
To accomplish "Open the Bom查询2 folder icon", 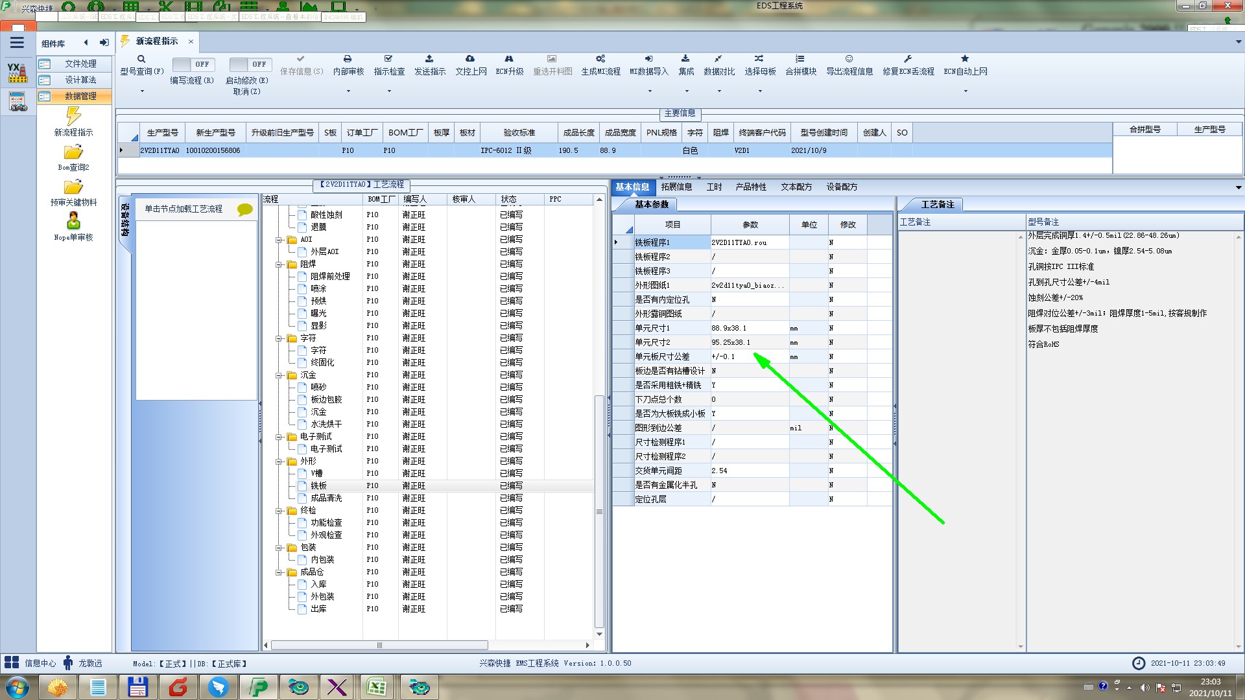I will [x=73, y=152].
